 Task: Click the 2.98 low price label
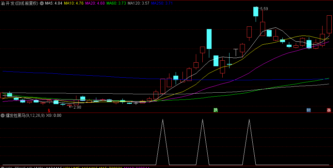pyautogui.click(x=77, y=107)
